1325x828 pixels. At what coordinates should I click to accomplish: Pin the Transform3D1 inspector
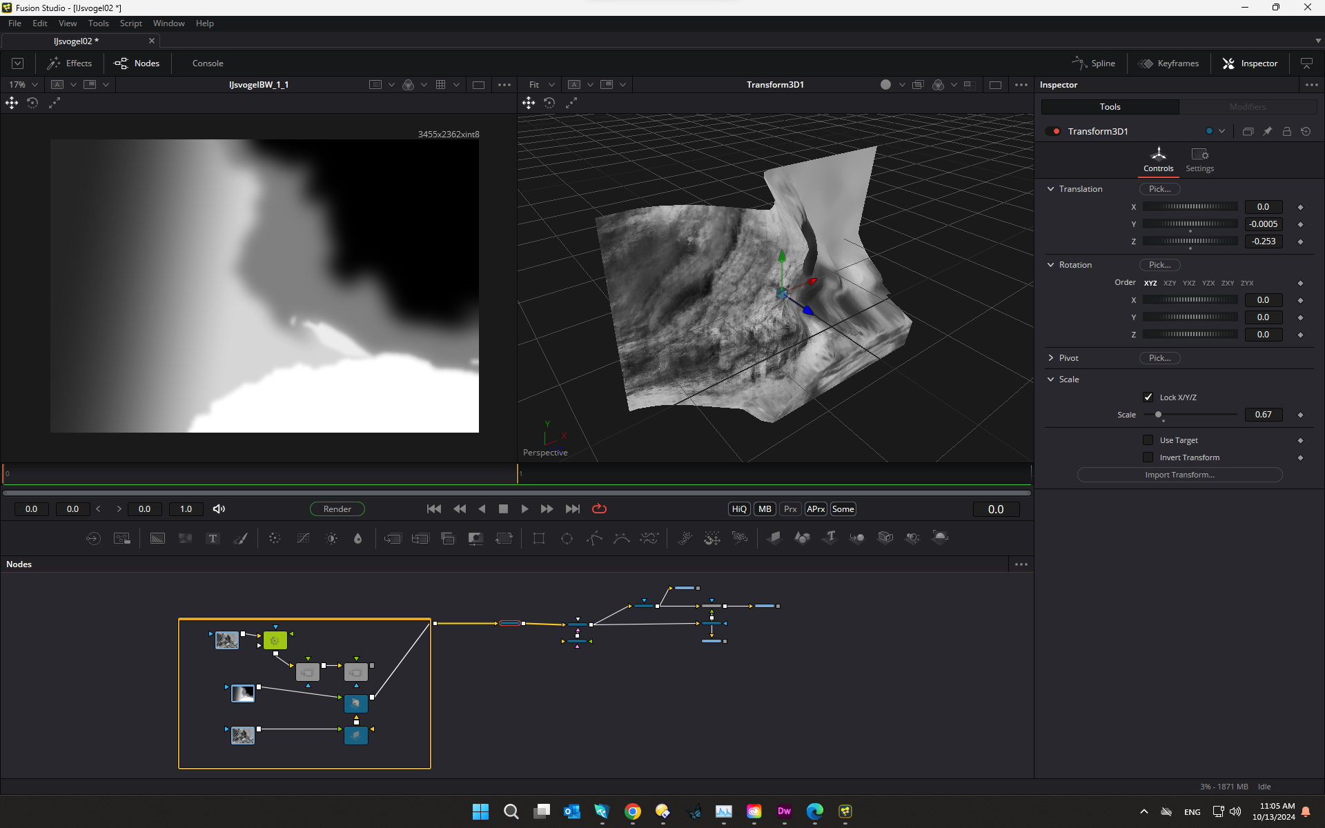point(1267,131)
